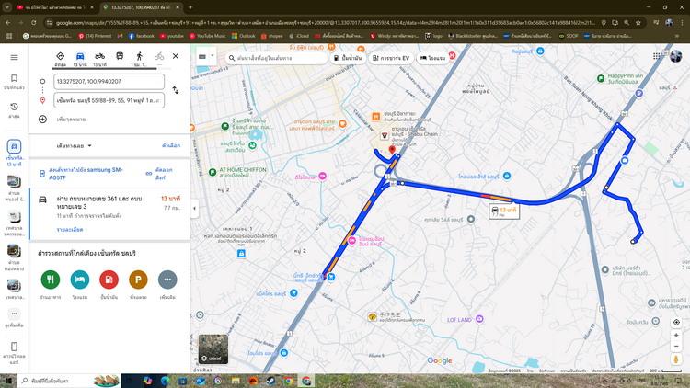The height and width of the screenshot is (388, 690).
Task: Open the Pinterest bookmark
Action: (x=95, y=36)
